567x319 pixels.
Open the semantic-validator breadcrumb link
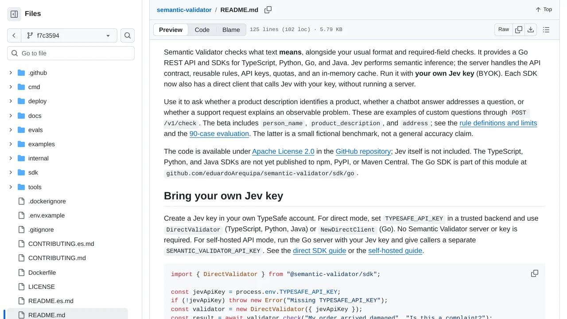[x=184, y=10]
